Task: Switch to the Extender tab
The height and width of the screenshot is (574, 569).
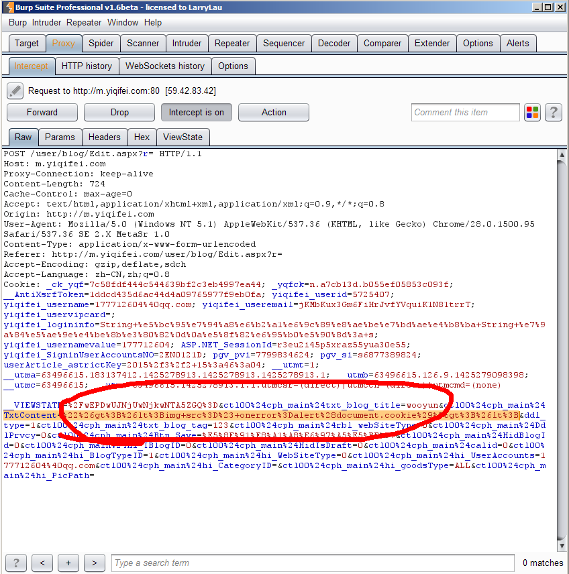Action: [x=432, y=43]
